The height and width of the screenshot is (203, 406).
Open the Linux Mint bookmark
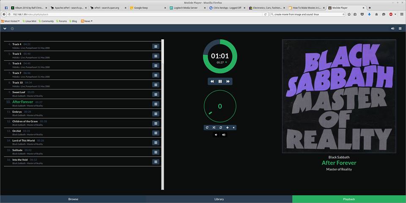29,21
